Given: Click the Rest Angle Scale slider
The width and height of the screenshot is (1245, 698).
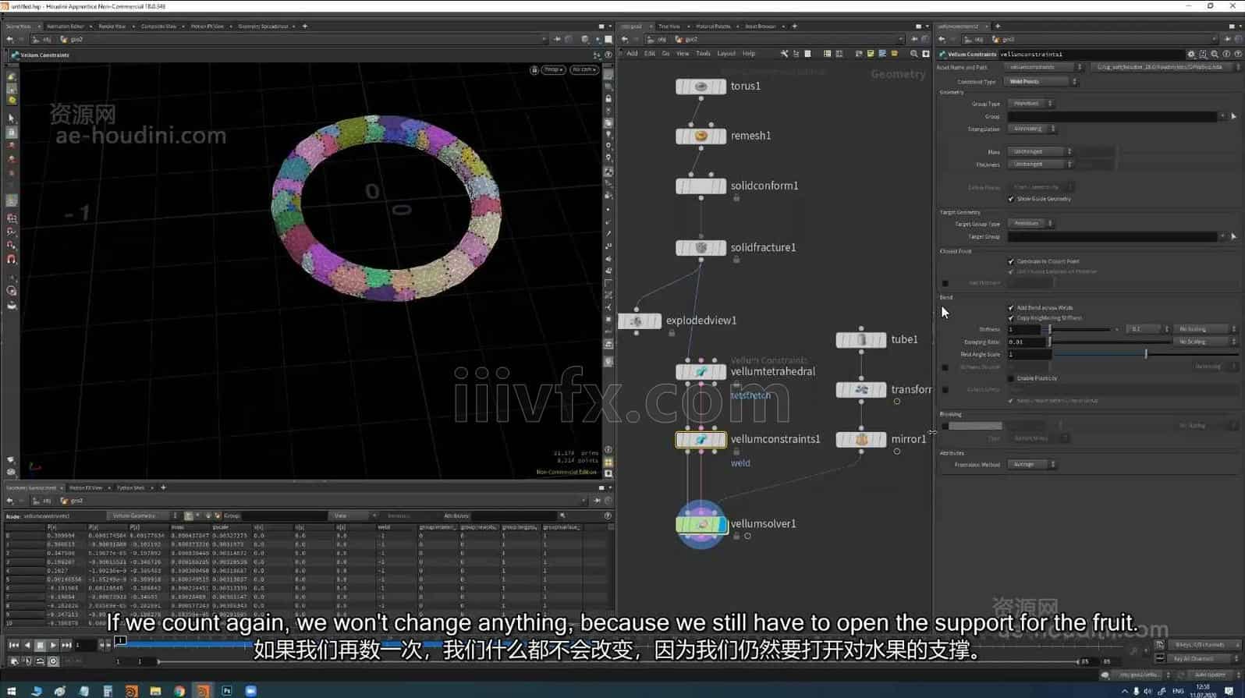Looking at the screenshot, I should 1146,355.
